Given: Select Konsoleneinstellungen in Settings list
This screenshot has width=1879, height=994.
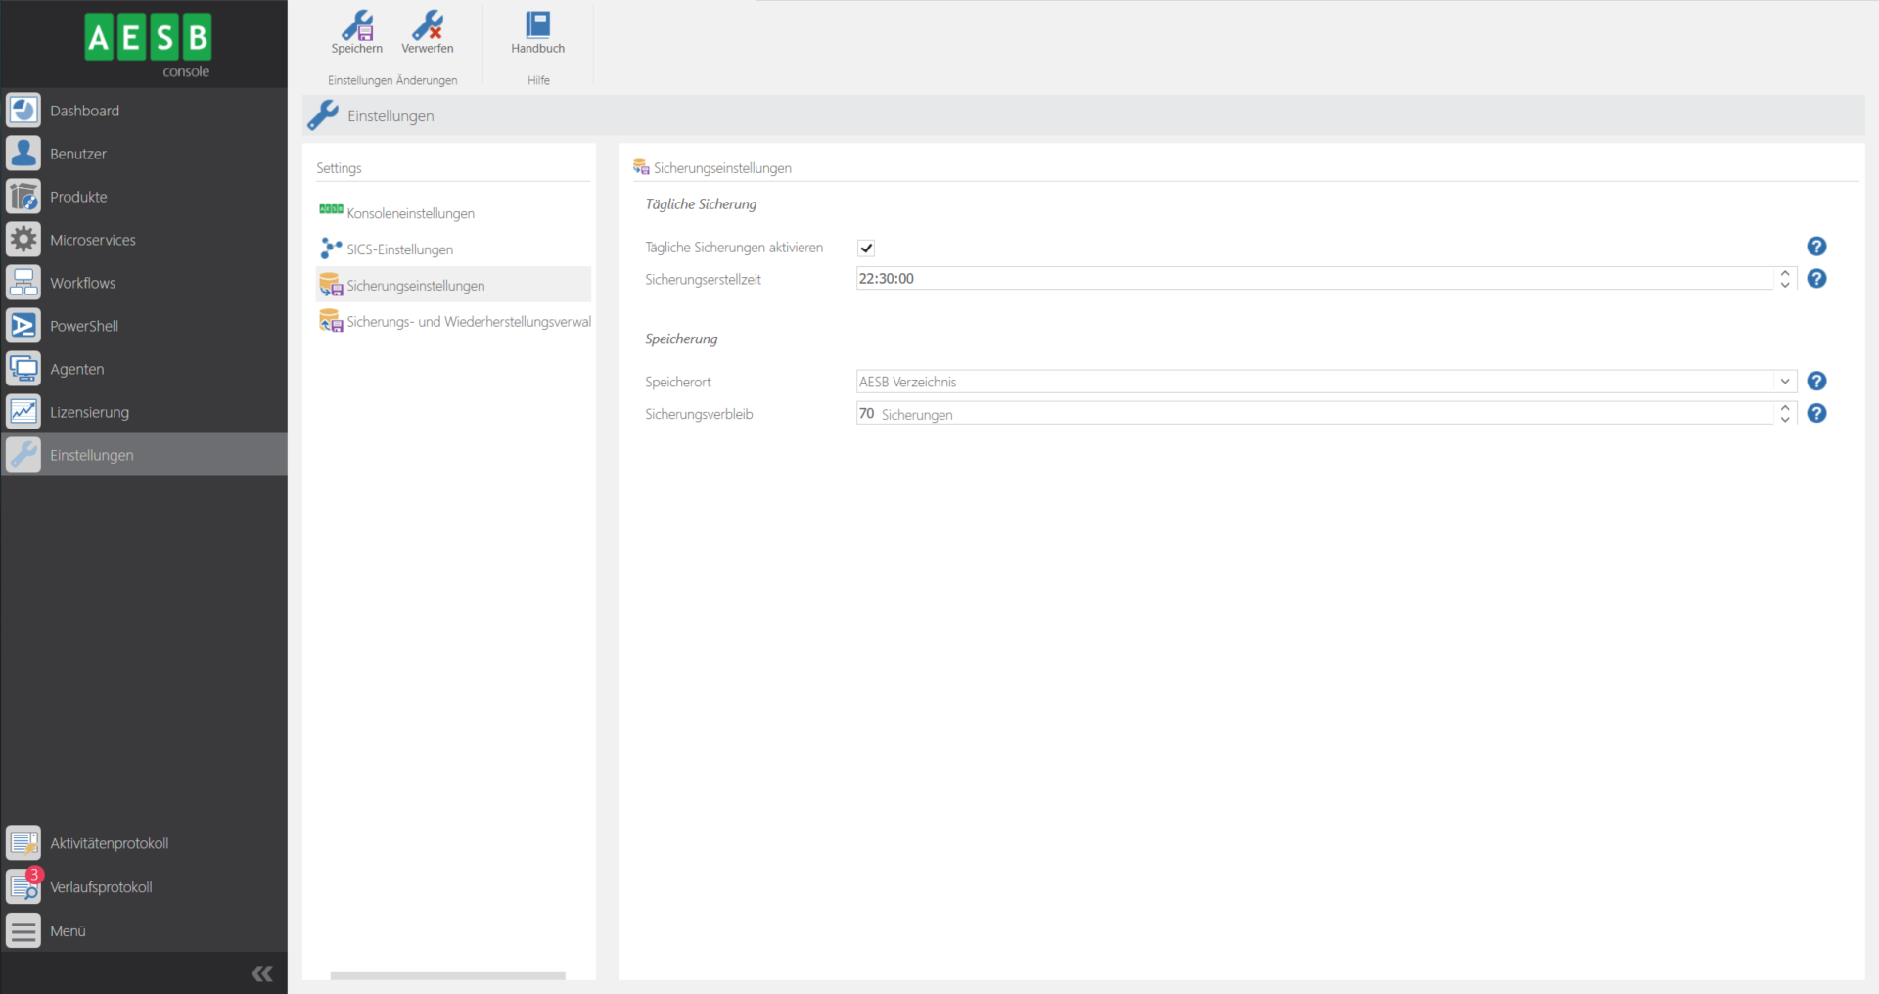Looking at the screenshot, I should [410, 213].
